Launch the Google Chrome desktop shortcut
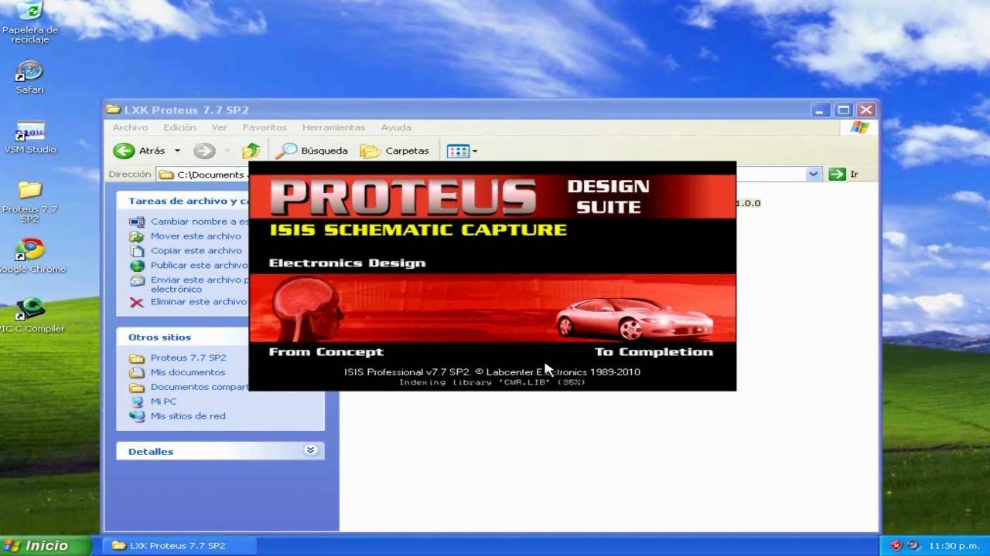 [31, 256]
